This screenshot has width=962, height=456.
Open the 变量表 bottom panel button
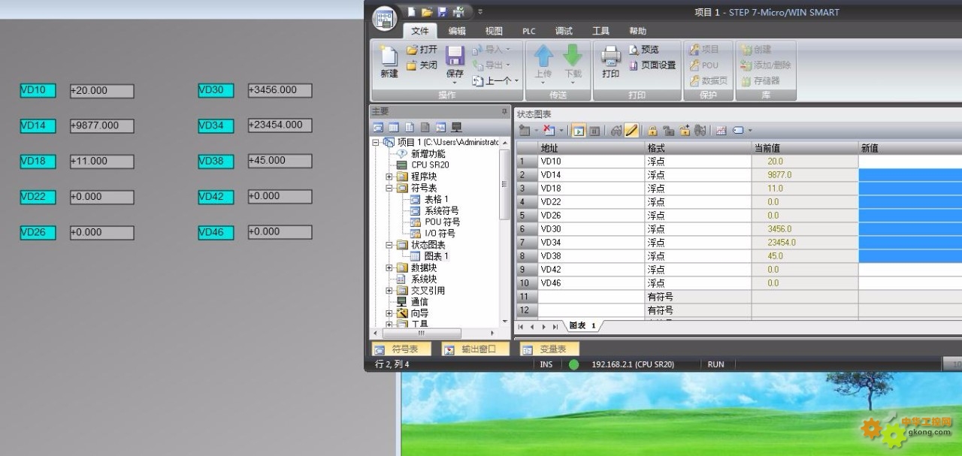(549, 349)
